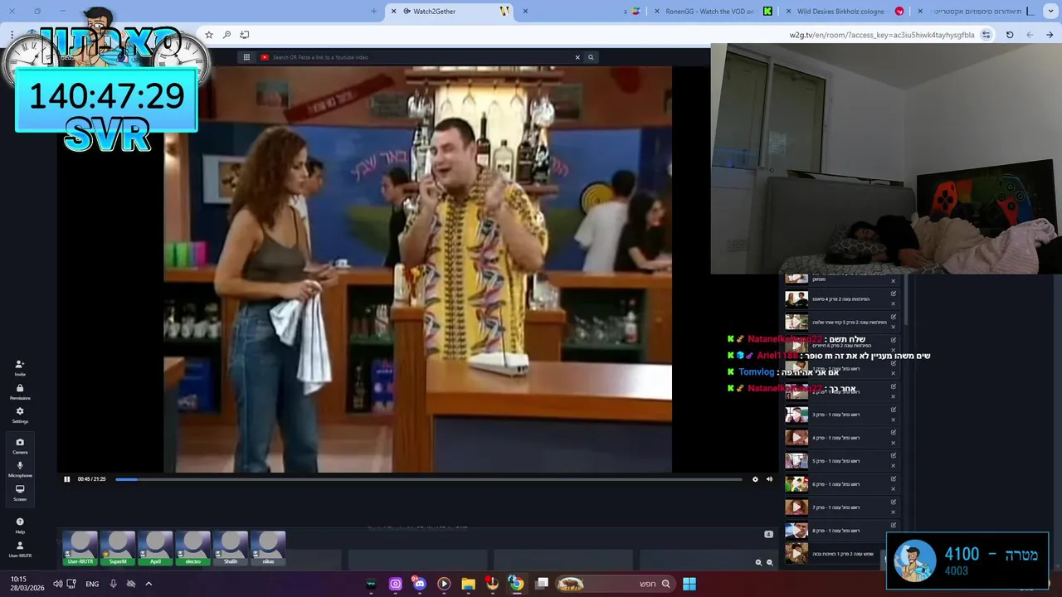Bookmark this page with the star
This screenshot has height=597, width=1062.
(x=209, y=35)
